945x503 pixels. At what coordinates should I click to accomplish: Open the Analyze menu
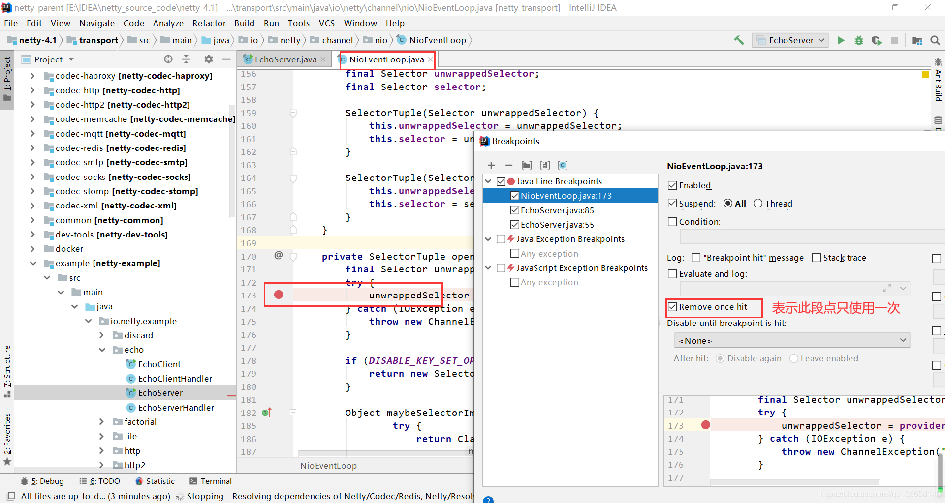coord(168,23)
